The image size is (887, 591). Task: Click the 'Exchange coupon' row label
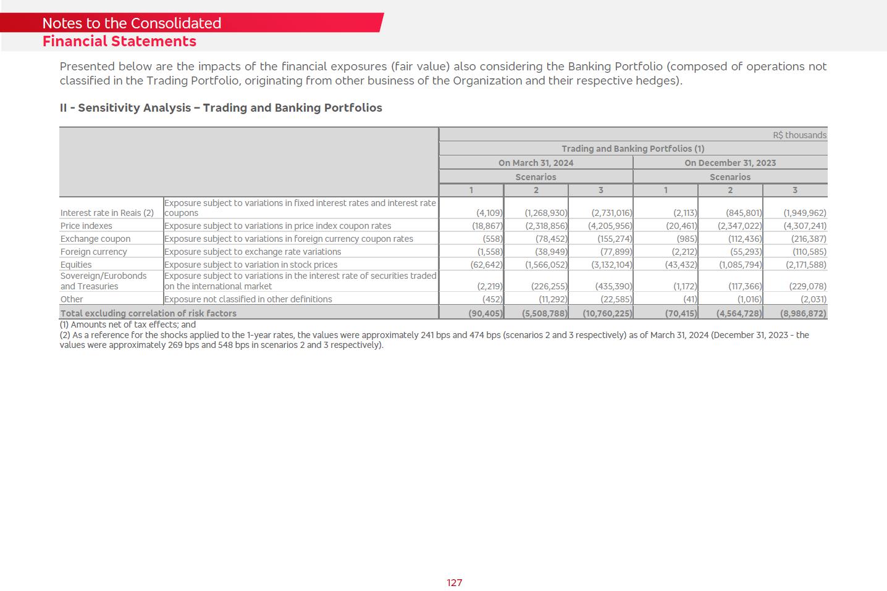[x=95, y=239]
